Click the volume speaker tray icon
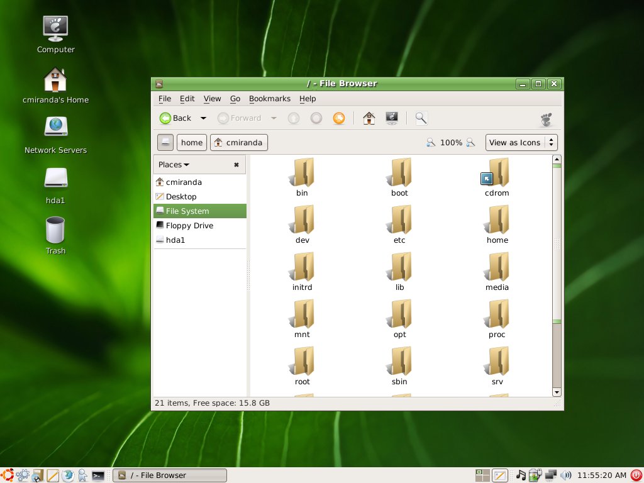Viewport: 644px width, 483px height. tap(566, 475)
